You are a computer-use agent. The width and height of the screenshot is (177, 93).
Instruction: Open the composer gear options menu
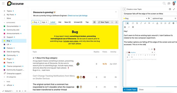[x=133, y=27]
